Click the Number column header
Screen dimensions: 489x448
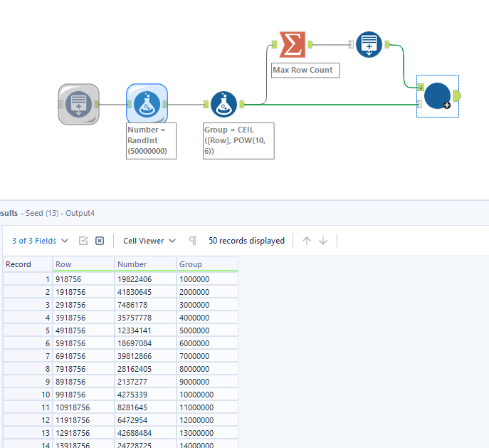point(145,264)
